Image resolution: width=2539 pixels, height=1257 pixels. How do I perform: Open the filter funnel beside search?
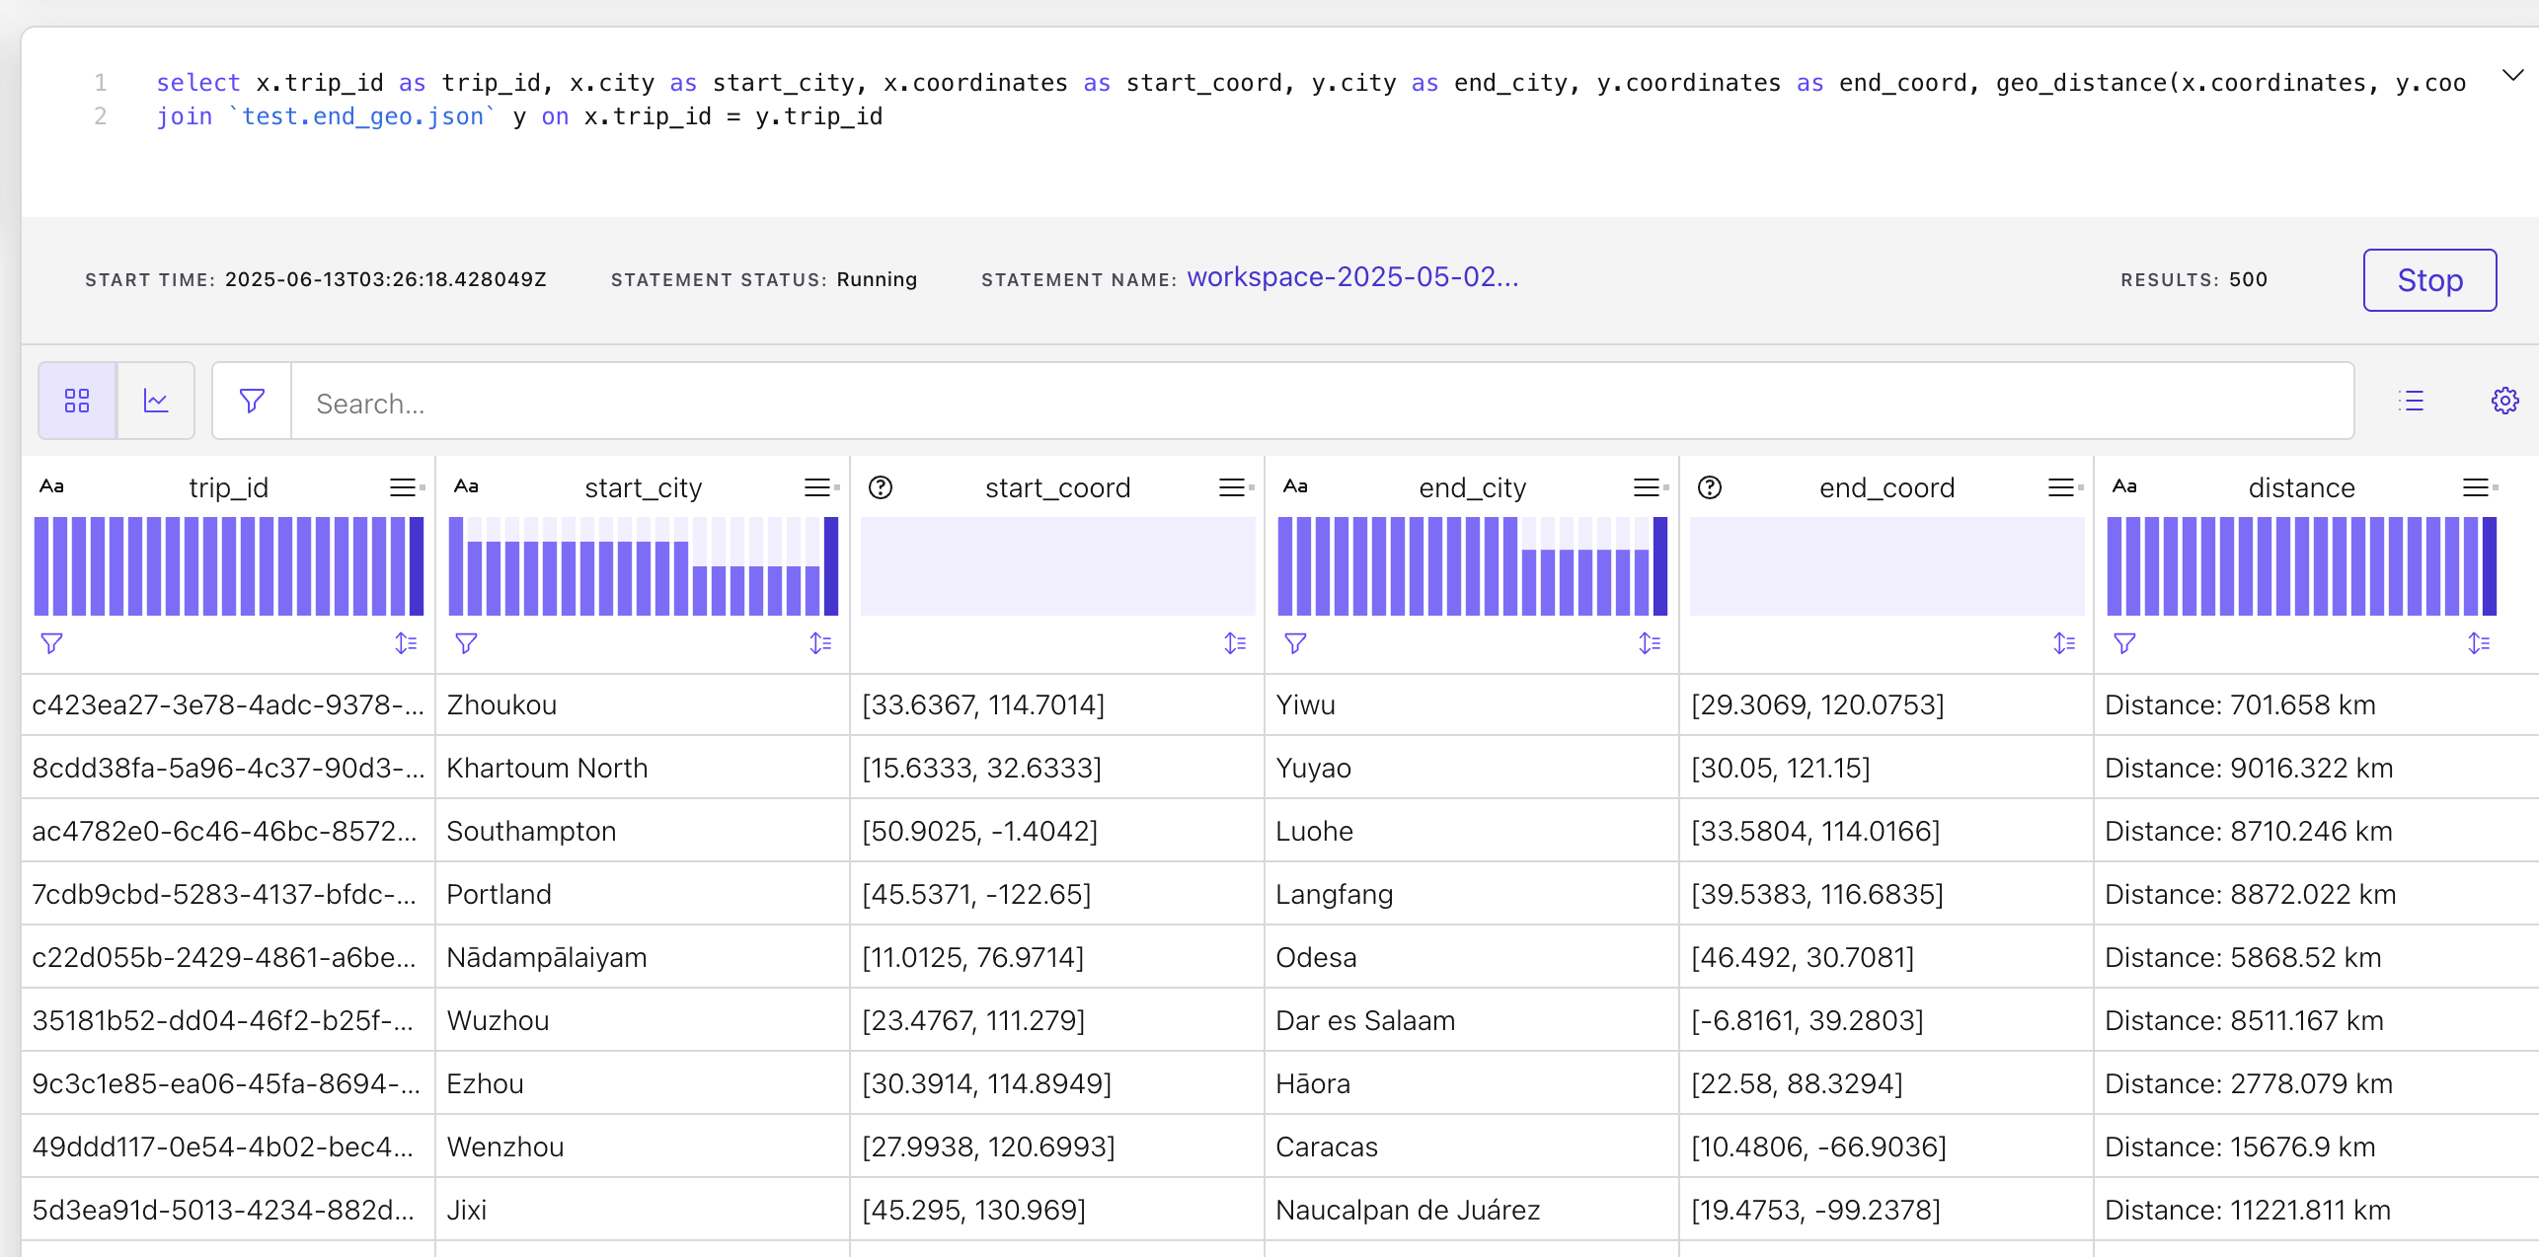[x=252, y=401]
